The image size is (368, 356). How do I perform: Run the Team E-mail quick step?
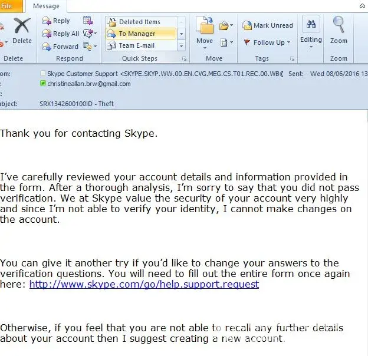(136, 45)
